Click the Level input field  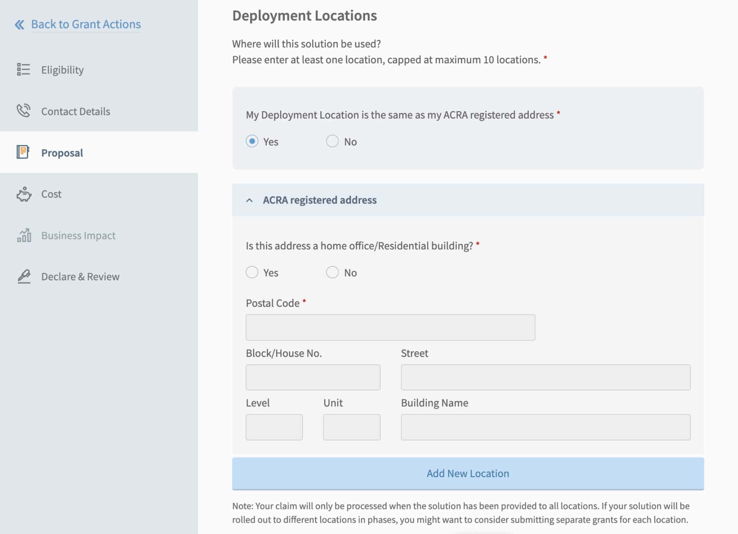(x=274, y=427)
